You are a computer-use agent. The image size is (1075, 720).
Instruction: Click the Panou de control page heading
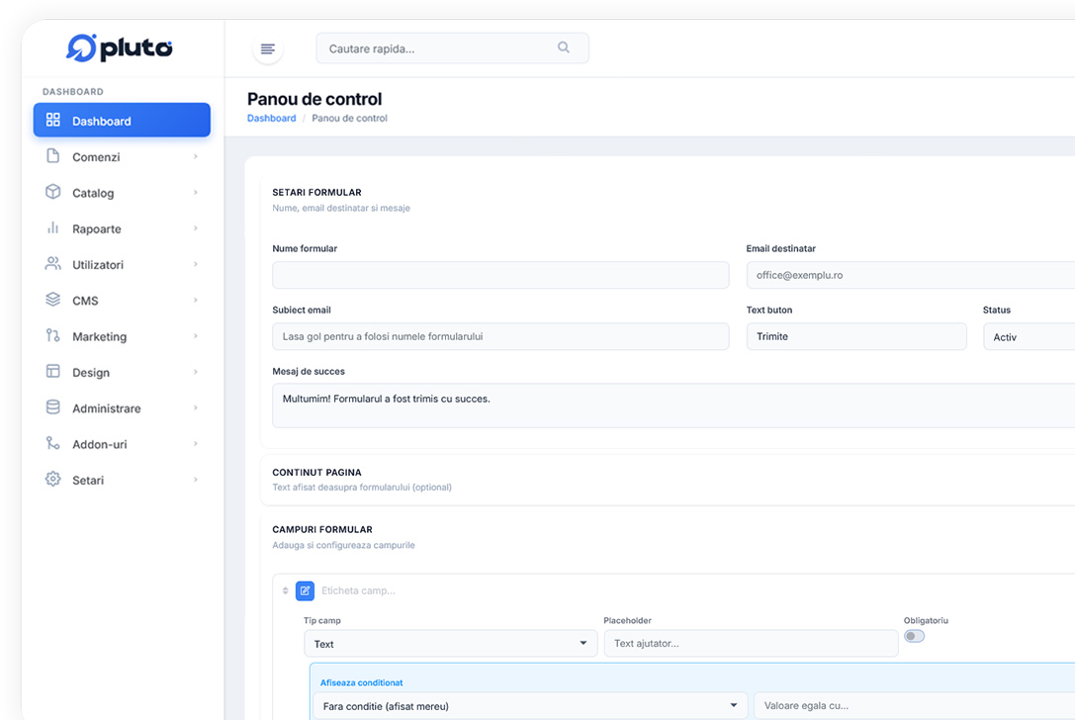(x=314, y=99)
